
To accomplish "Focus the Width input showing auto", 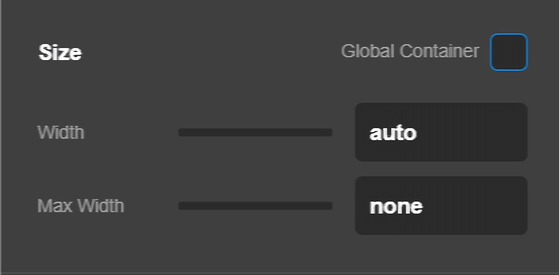I will click(x=441, y=132).
